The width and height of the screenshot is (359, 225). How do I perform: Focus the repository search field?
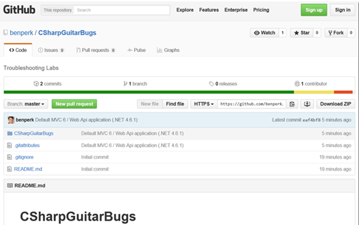point(121,10)
